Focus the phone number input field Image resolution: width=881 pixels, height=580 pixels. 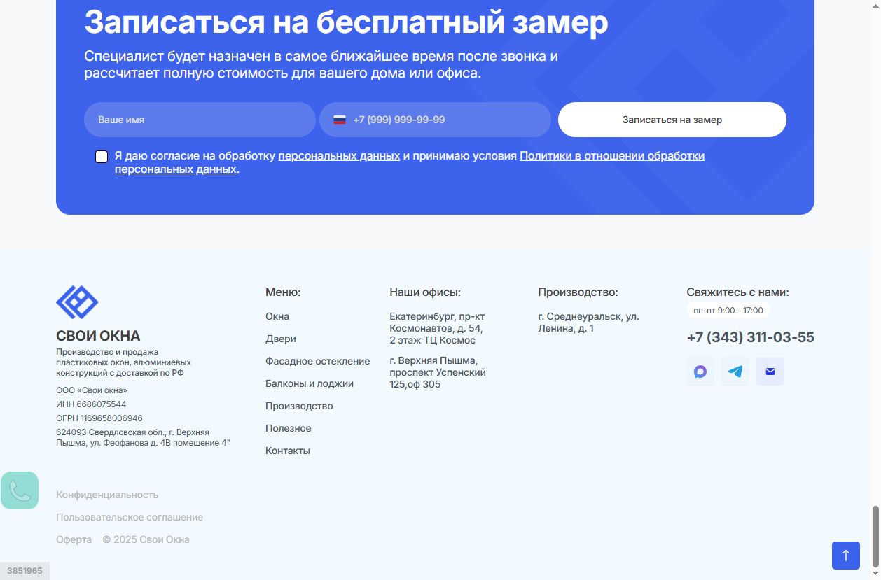point(436,120)
